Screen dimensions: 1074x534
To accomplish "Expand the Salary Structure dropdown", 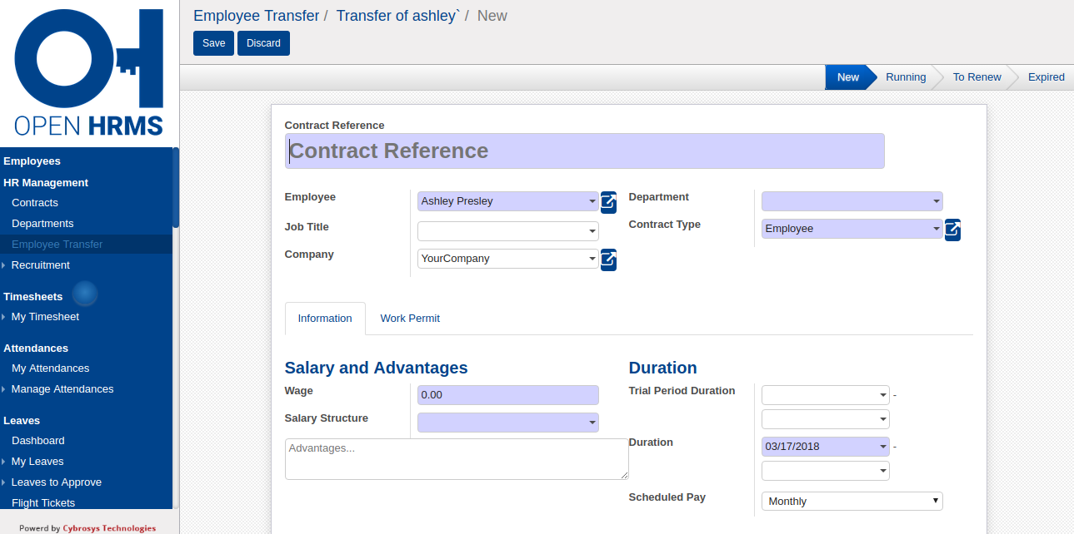I will [508, 423].
